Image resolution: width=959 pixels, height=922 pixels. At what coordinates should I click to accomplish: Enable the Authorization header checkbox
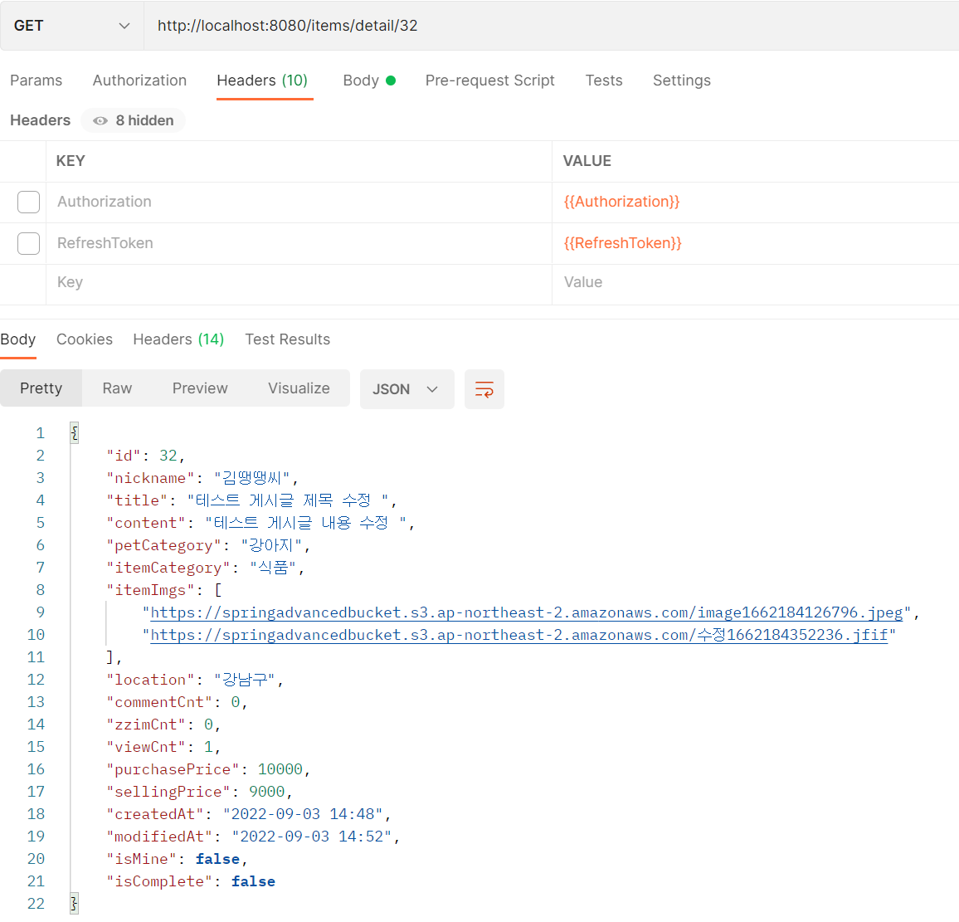29,202
